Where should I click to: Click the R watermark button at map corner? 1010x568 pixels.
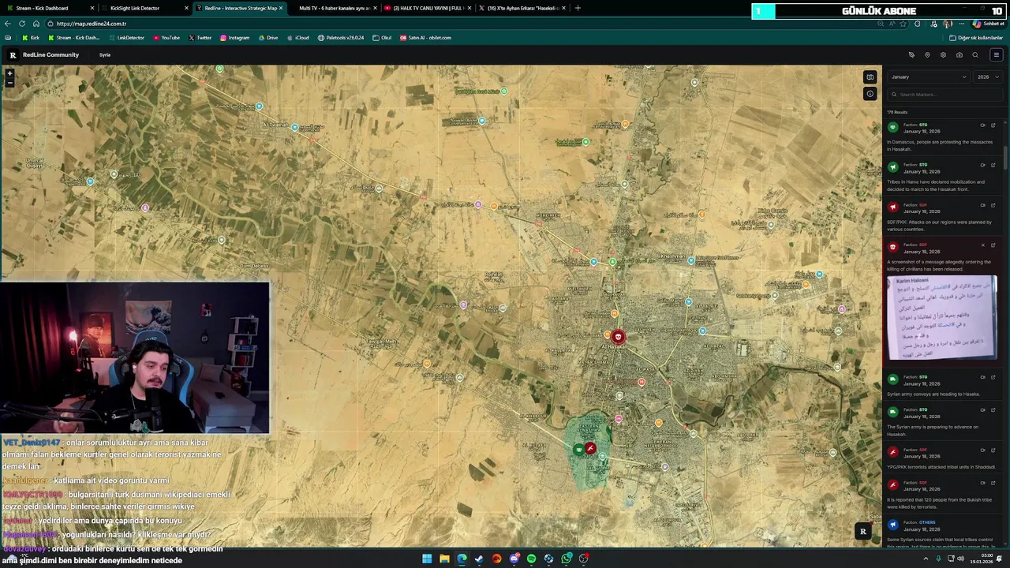click(863, 532)
